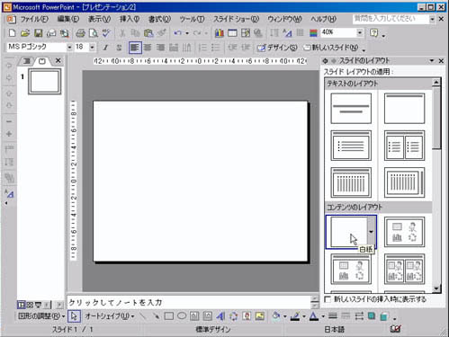Toggle left text alignment
449x337 pixels.
(135, 48)
